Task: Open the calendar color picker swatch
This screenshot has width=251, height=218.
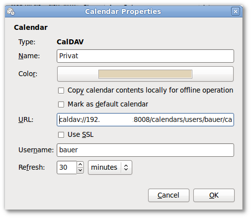Action: coord(145,74)
